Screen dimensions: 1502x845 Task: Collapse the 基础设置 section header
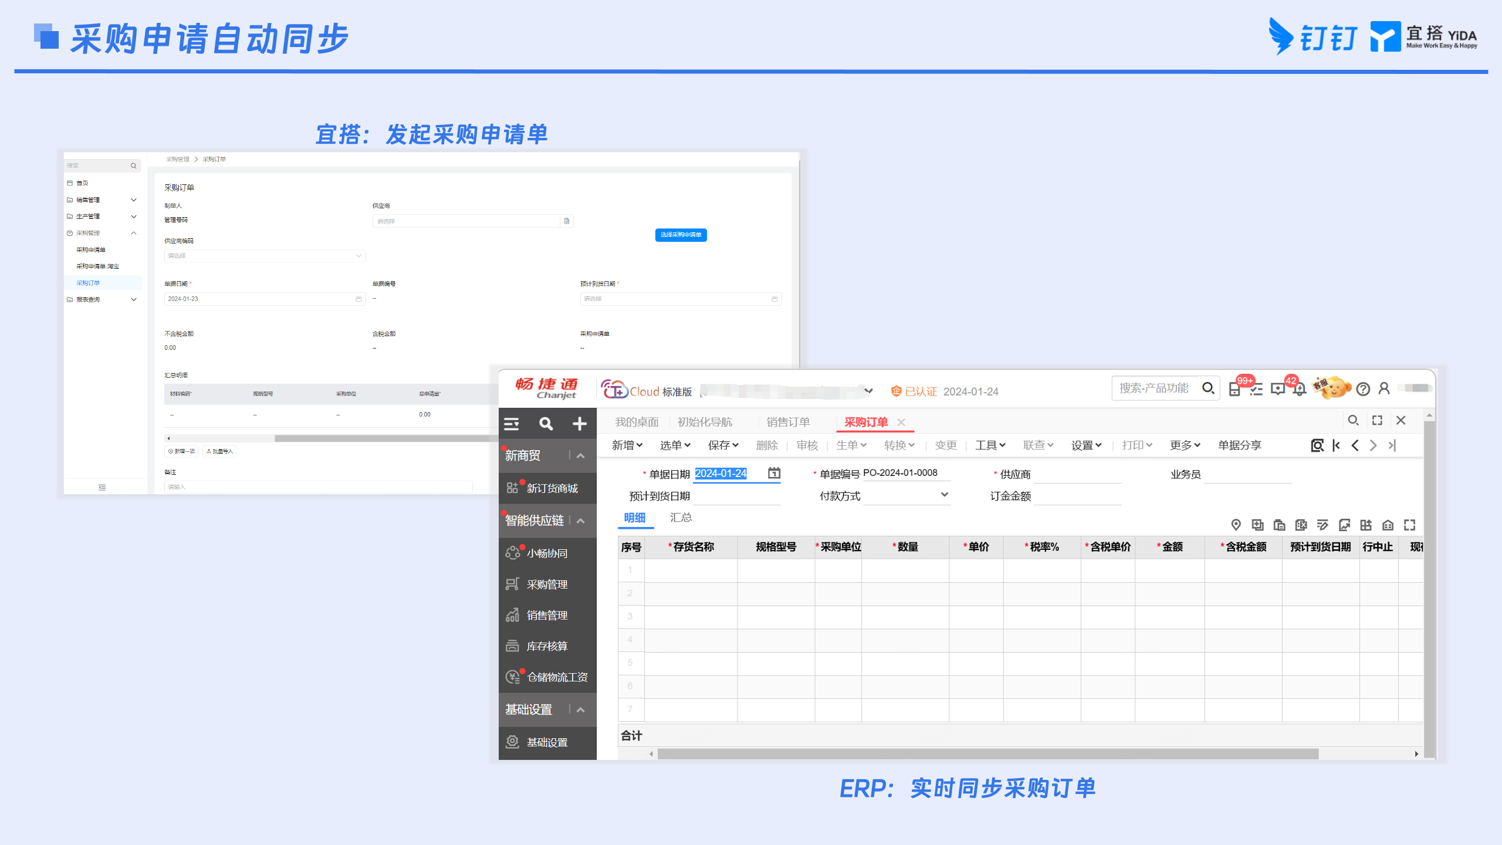click(581, 710)
